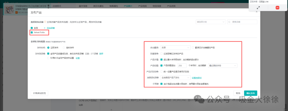
Task: Enable 引用妙手全球产品发布设置 checkbox
Action: pyautogui.click(x=48, y=58)
